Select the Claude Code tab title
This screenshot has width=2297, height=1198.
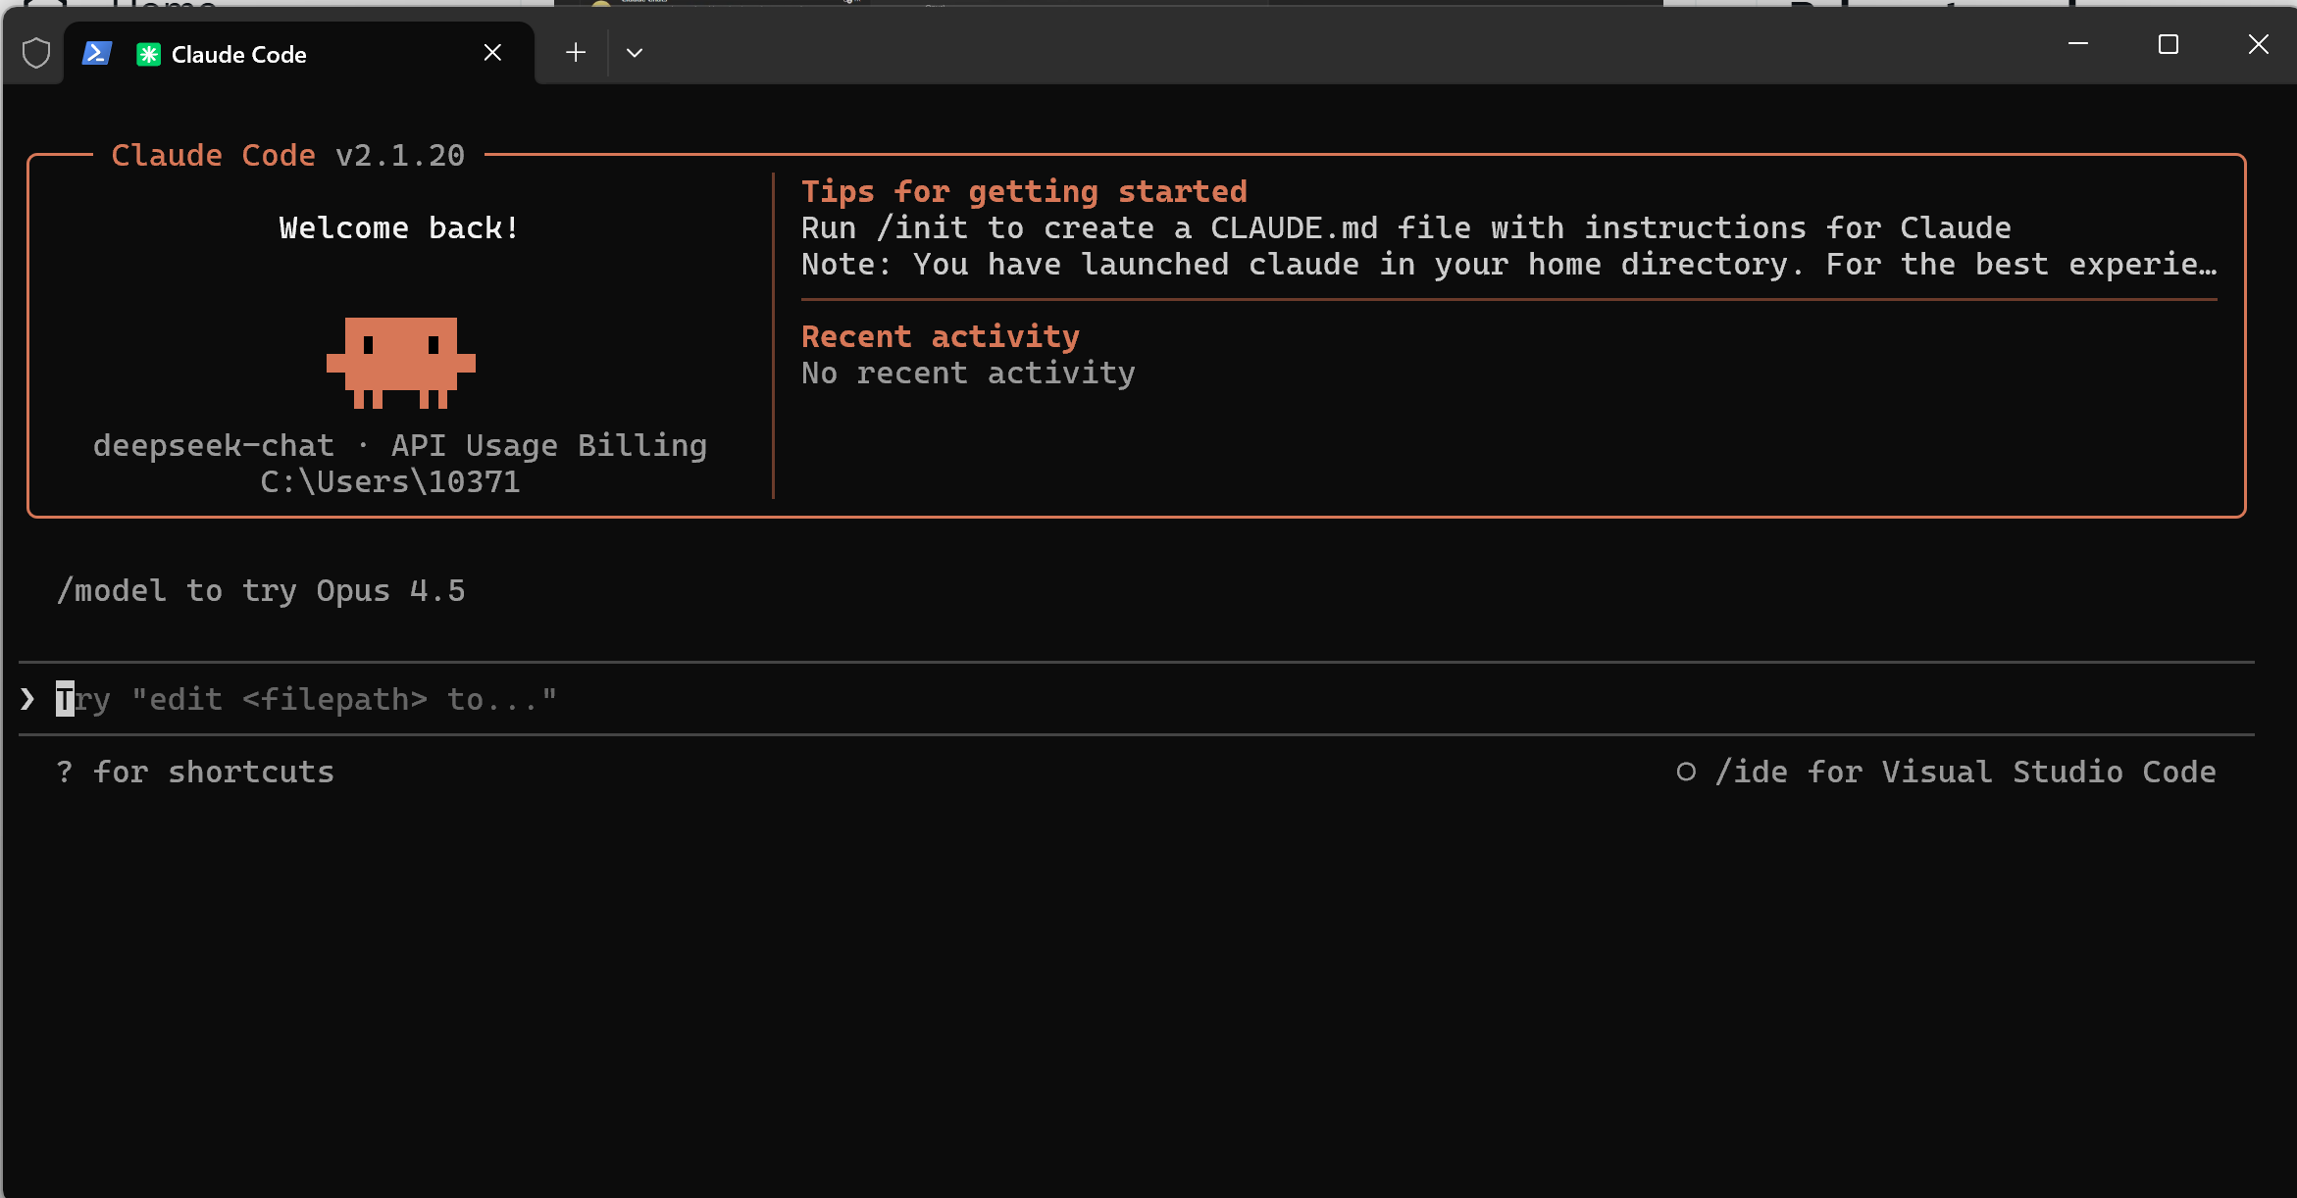(238, 55)
